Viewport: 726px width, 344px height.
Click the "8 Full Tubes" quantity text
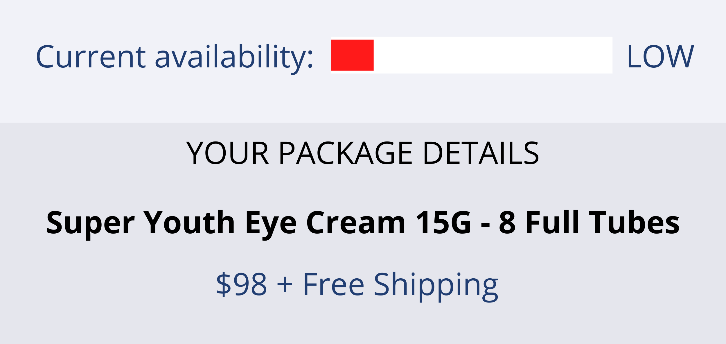589,222
